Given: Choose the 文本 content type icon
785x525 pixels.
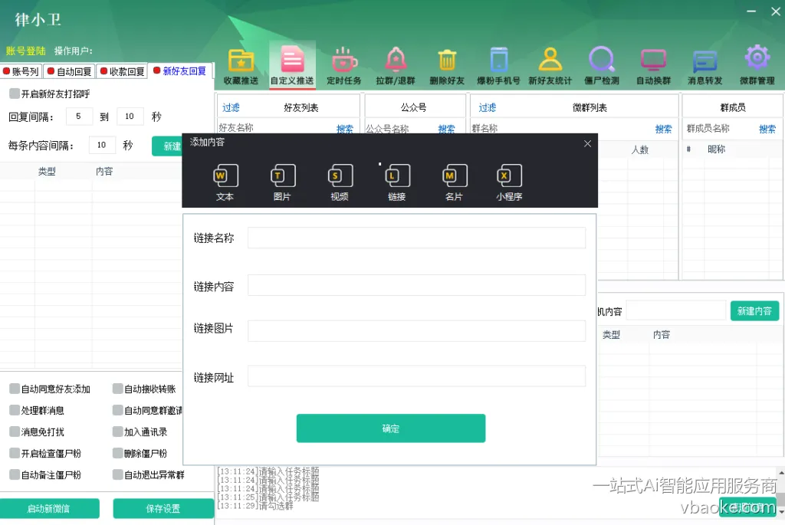Looking at the screenshot, I should [x=225, y=182].
